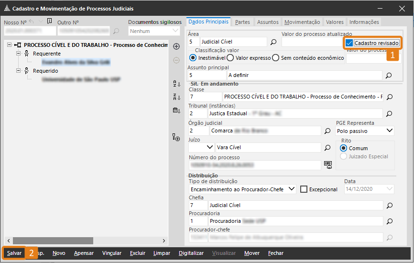Enable the Excepcional checkbox

pos(304,189)
